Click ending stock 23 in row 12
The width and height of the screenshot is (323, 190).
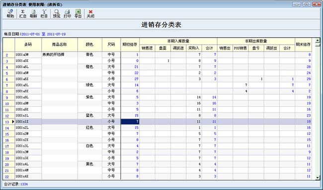[x=303, y=116]
